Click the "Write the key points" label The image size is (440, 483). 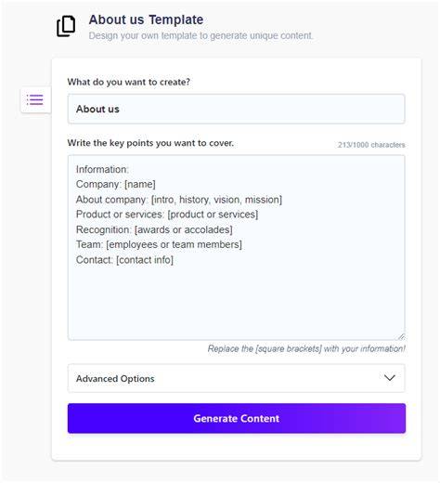(150, 143)
